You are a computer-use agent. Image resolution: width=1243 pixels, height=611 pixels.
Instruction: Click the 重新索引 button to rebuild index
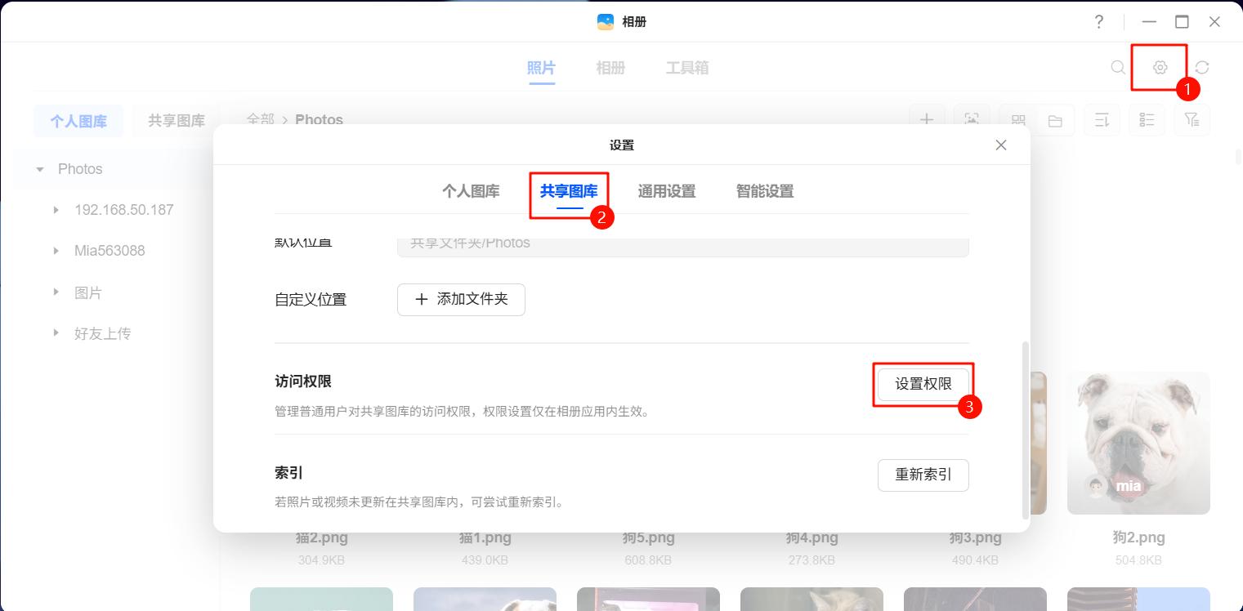[923, 475]
